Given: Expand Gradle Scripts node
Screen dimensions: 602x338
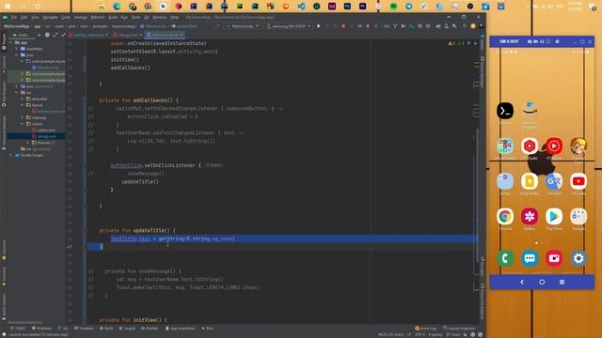Looking at the screenshot, I should pos(10,155).
